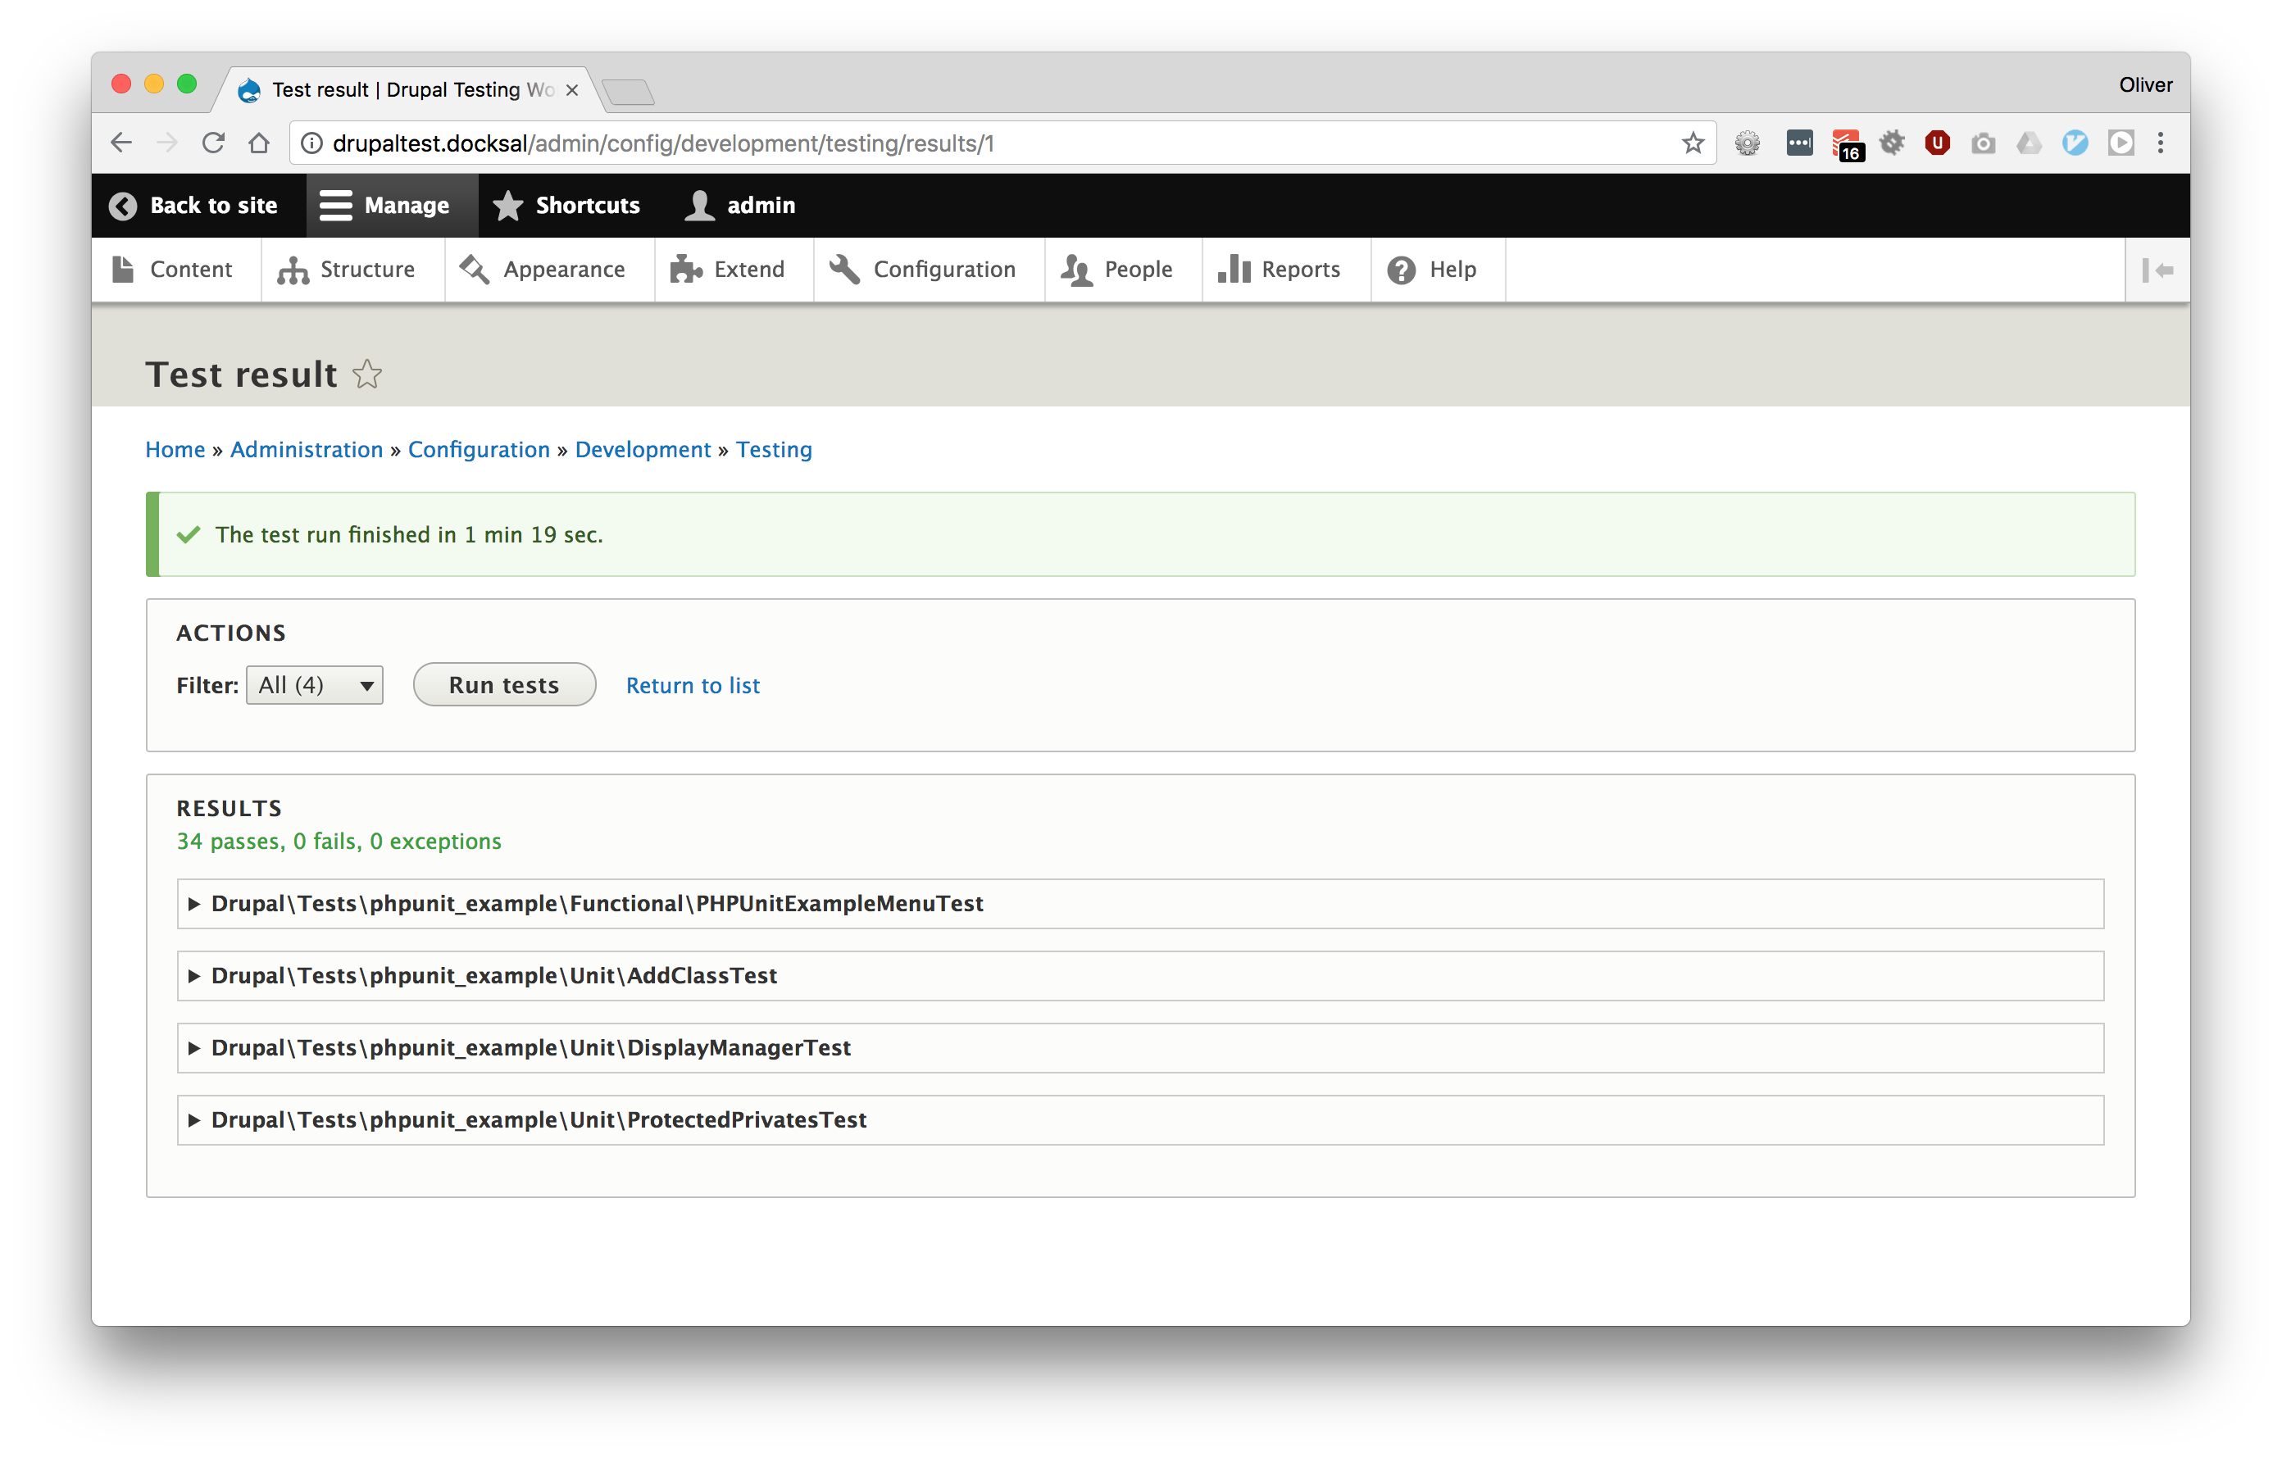Expand the ProtectedPrivatesTest results
Viewport: 2282px width, 1457px height.
538,1119
